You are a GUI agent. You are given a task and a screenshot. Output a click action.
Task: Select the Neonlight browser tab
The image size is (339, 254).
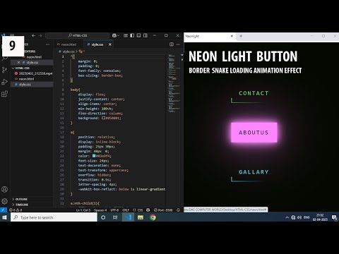pos(208,36)
